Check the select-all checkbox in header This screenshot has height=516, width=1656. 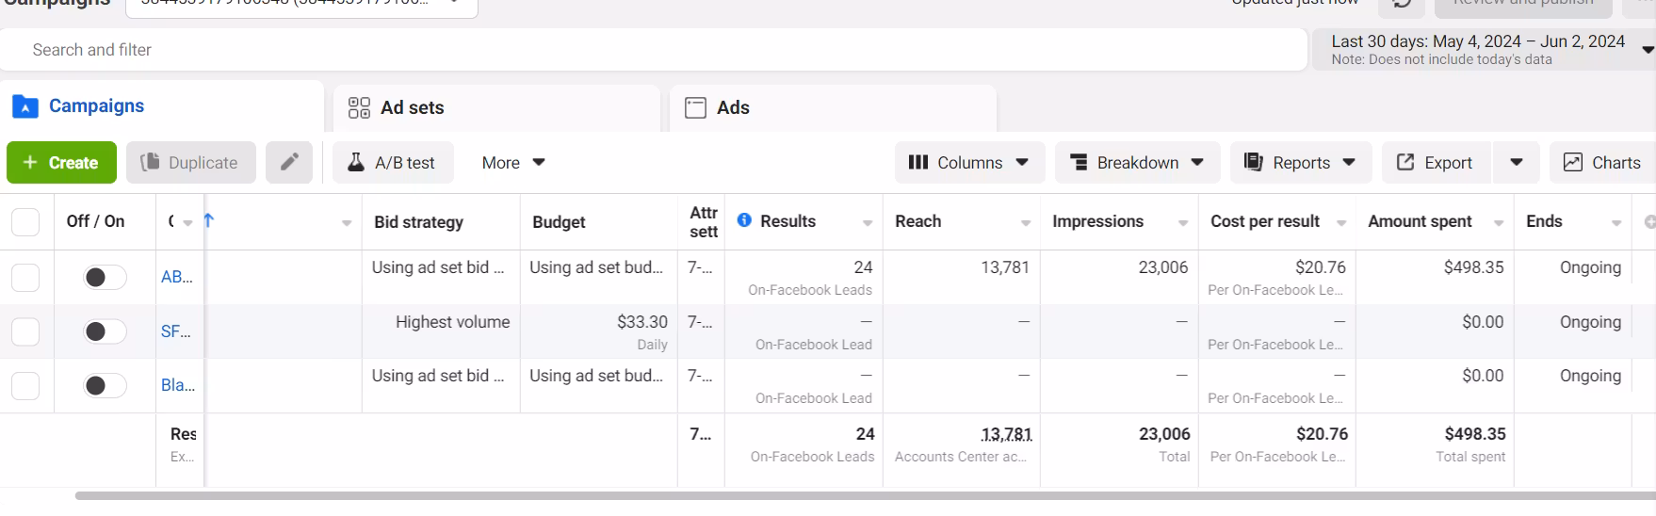click(x=25, y=222)
